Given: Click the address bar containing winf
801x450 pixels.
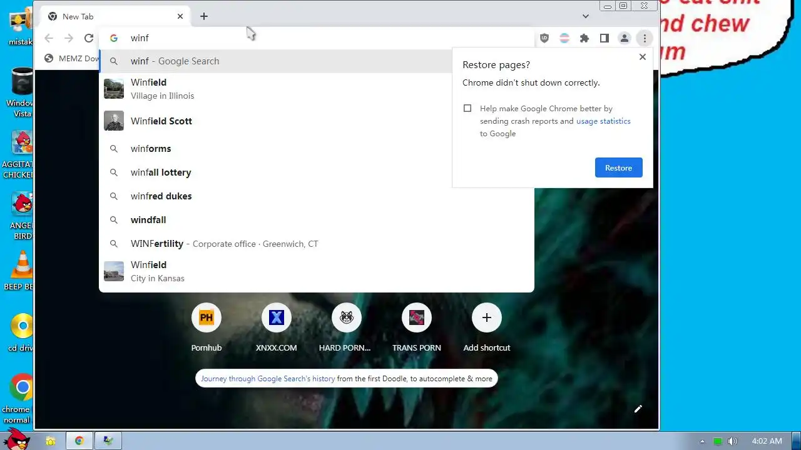Looking at the screenshot, I should coord(316,38).
